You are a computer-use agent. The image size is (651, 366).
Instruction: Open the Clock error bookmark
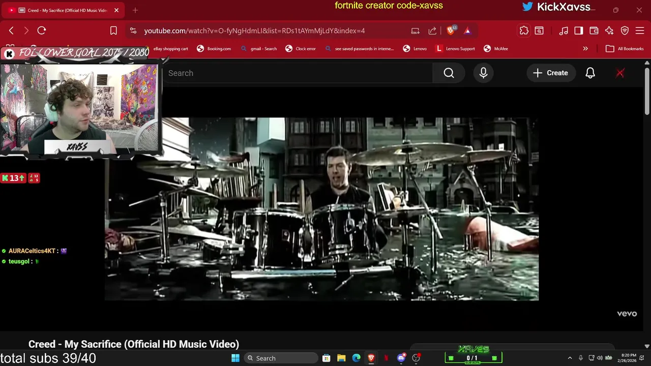tap(301, 49)
